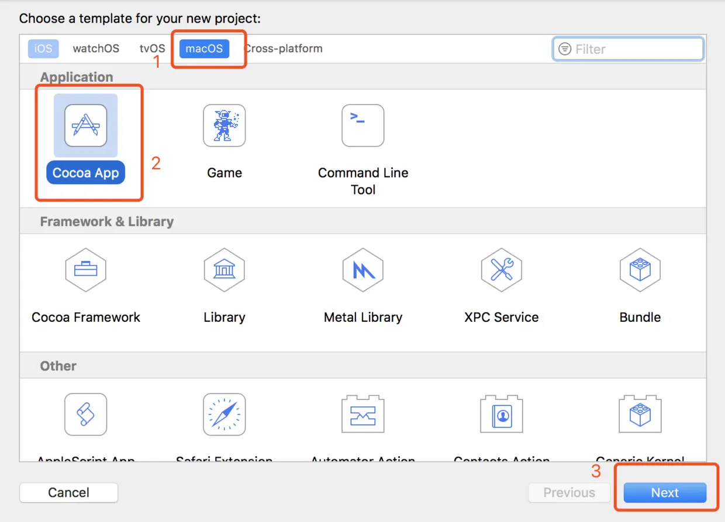The height and width of the screenshot is (522, 725).
Task: Click the Library label text
Action: (x=225, y=317)
